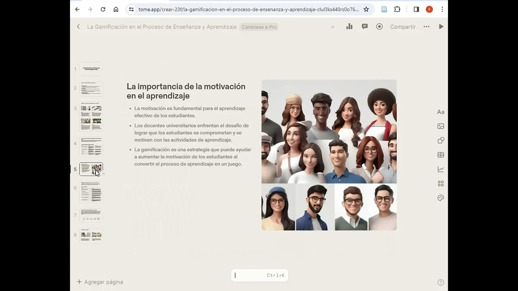Viewport: 518px width, 291px height.
Task: Start recording with the record icon
Action: (x=379, y=27)
